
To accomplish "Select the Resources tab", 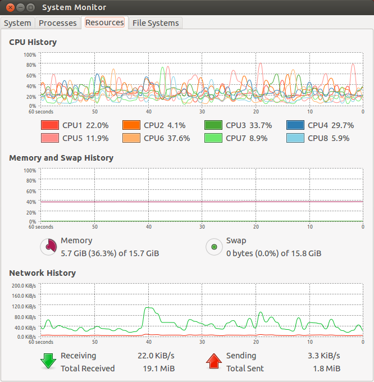I will 104,23.
